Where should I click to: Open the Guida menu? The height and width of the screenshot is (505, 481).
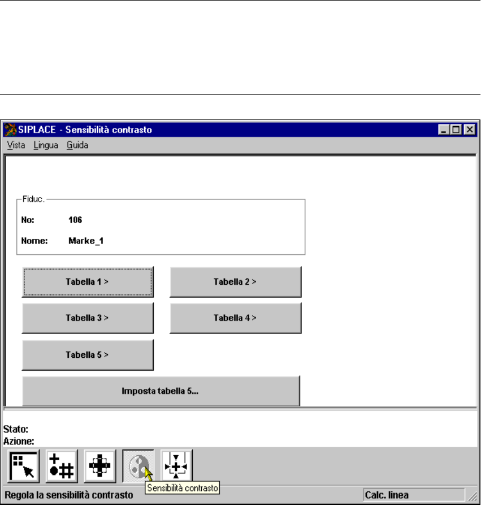pos(77,145)
